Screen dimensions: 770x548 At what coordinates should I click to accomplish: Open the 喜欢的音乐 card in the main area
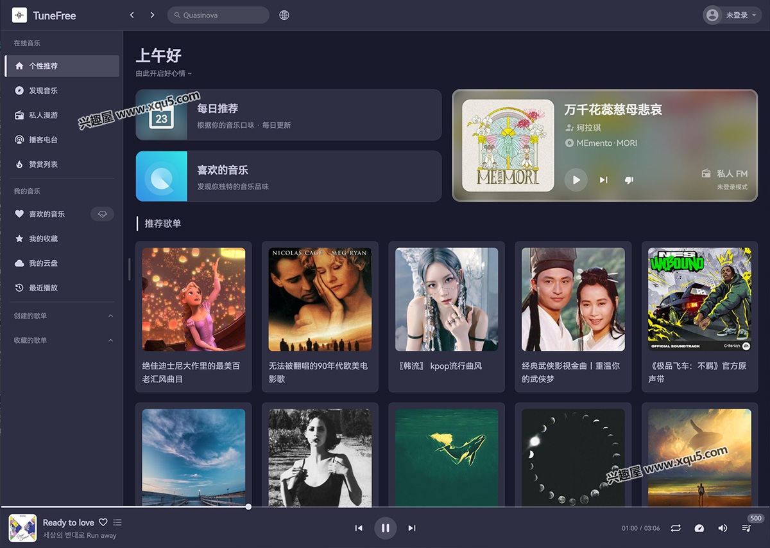289,176
